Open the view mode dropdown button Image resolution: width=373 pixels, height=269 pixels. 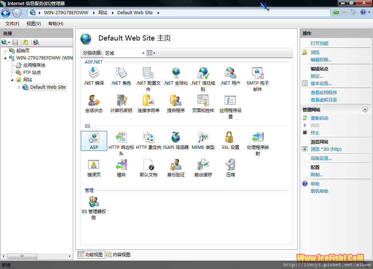point(151,53)
